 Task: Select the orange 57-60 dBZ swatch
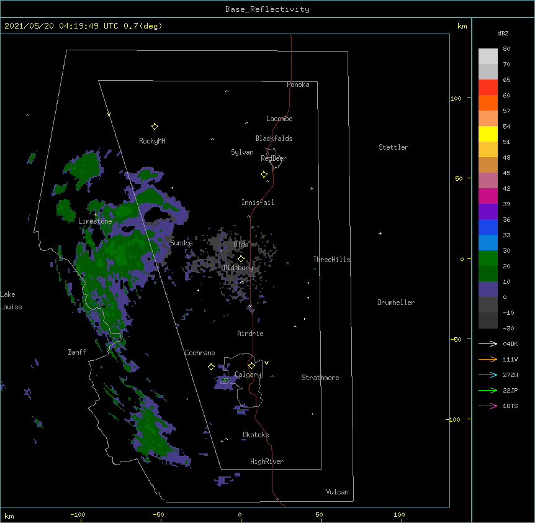(488, 103)
